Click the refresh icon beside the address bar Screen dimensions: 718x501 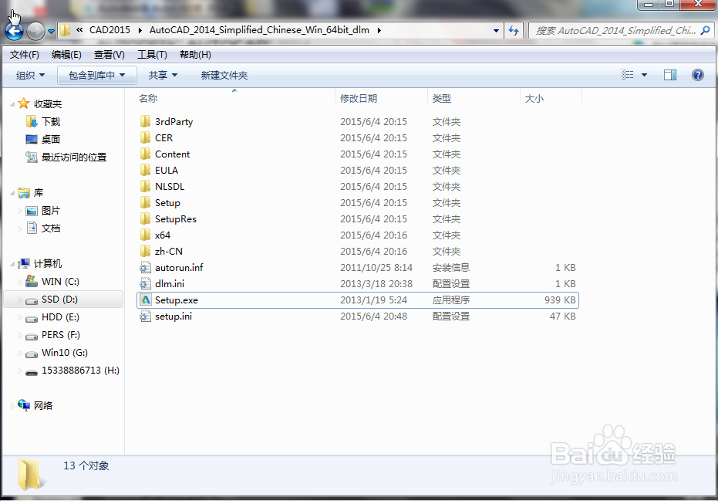point(512,30)
